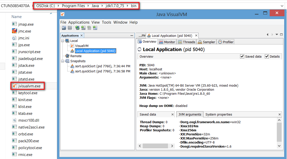Click the Snapshots folder icon in the tree

tap(67, 61)
